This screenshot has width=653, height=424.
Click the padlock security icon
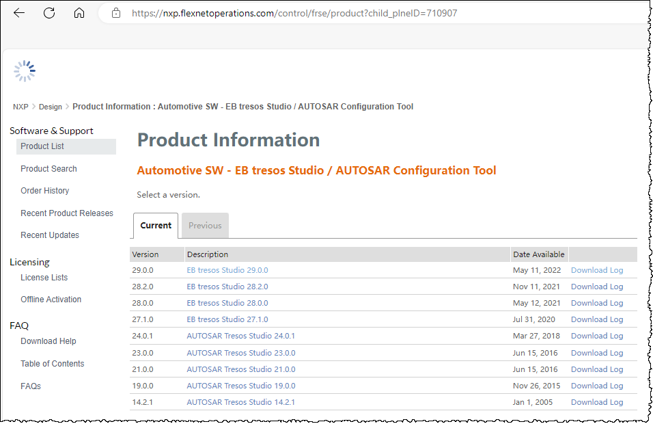click(115, 12)
